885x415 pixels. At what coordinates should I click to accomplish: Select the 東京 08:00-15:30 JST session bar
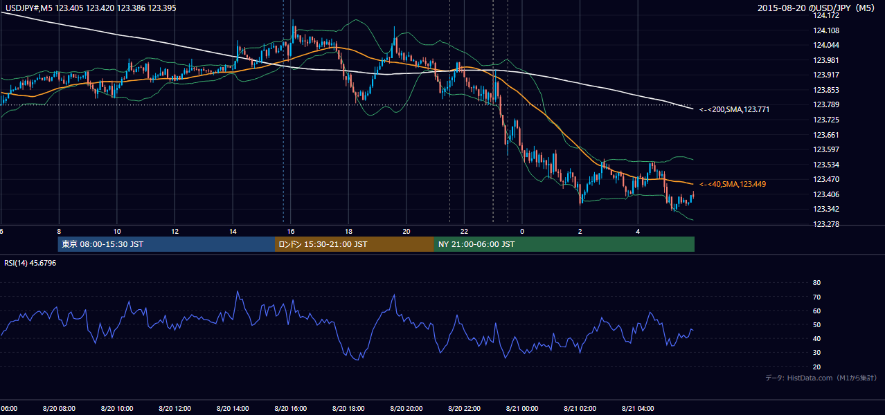pos(166,244)
